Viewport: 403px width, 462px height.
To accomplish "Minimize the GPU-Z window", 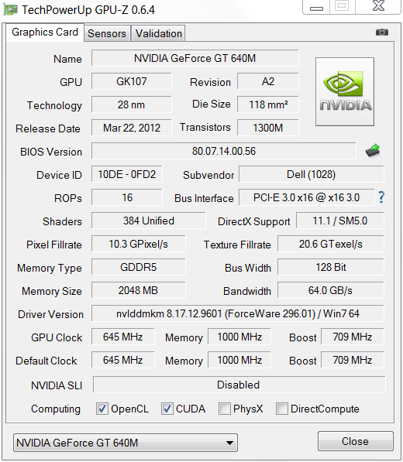I will click(x=316, y=6).
